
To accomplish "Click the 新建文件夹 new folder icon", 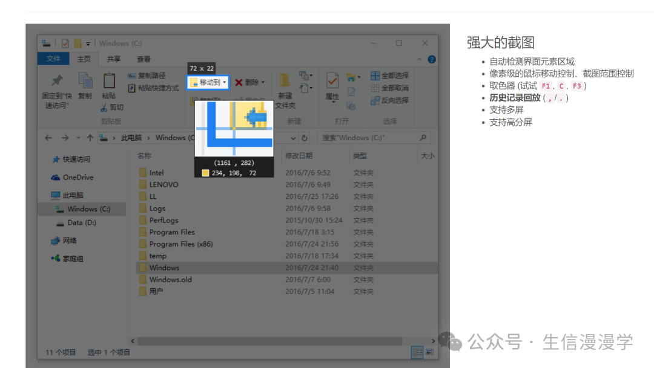I will coord(285,81).
